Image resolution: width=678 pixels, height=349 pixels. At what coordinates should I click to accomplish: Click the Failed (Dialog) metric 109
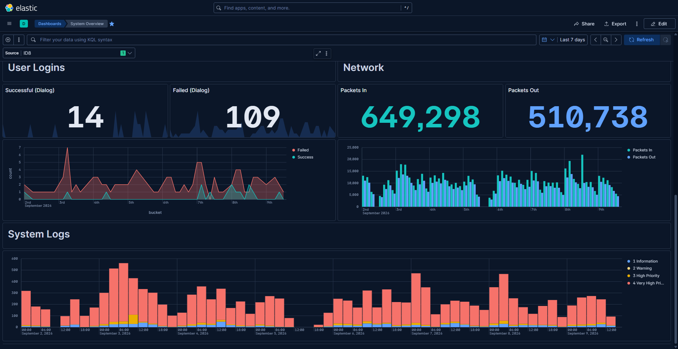point(253,117)
